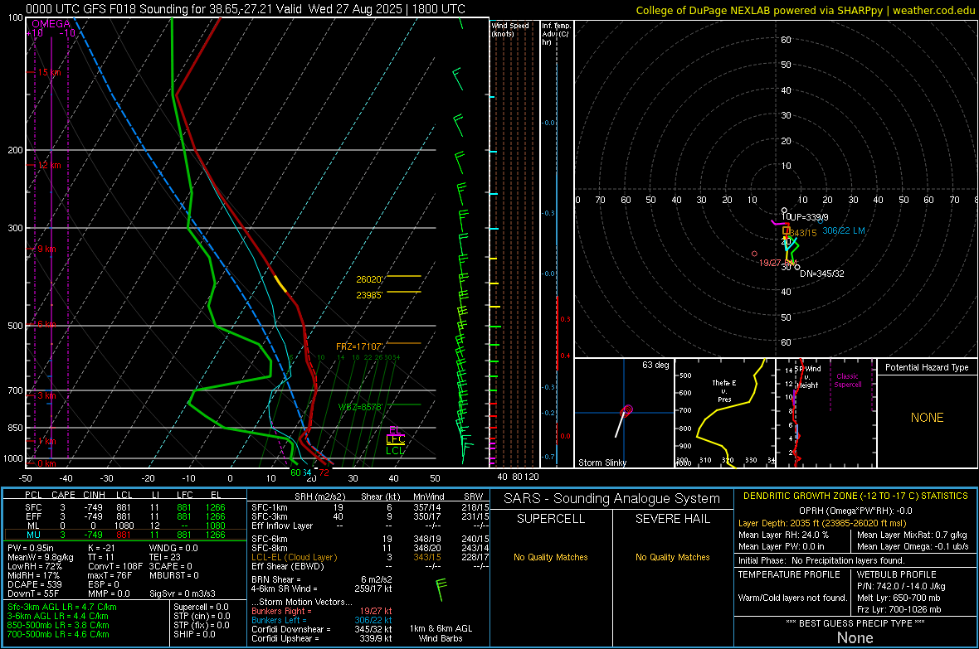Click the Corfidi Downshear = 345/32 kt line
This screenshot has width=979, height=649.
point(322,629)
